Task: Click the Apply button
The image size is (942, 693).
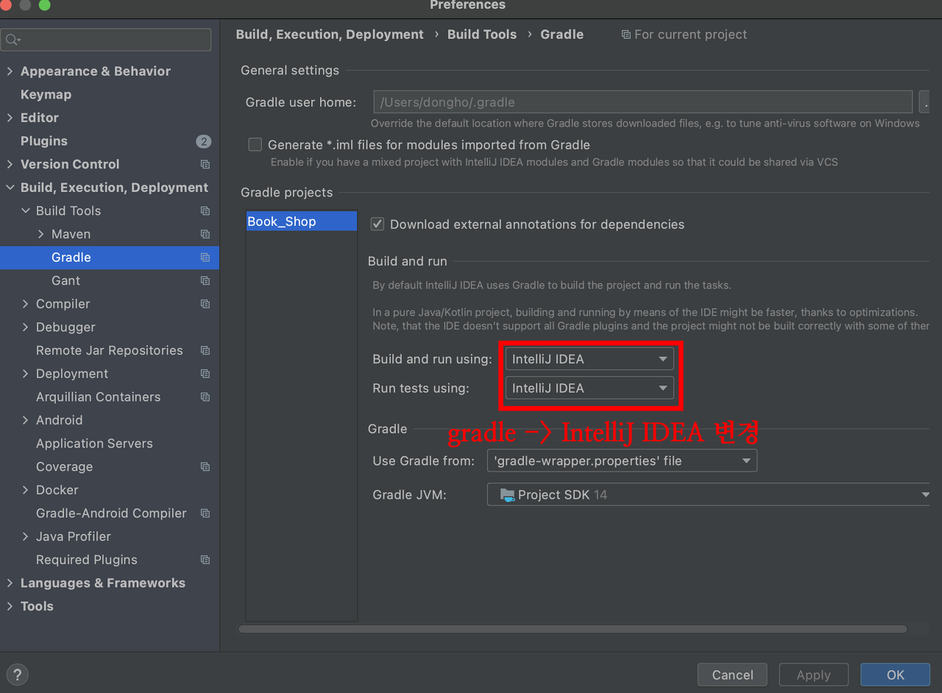Action: [813, 675]
